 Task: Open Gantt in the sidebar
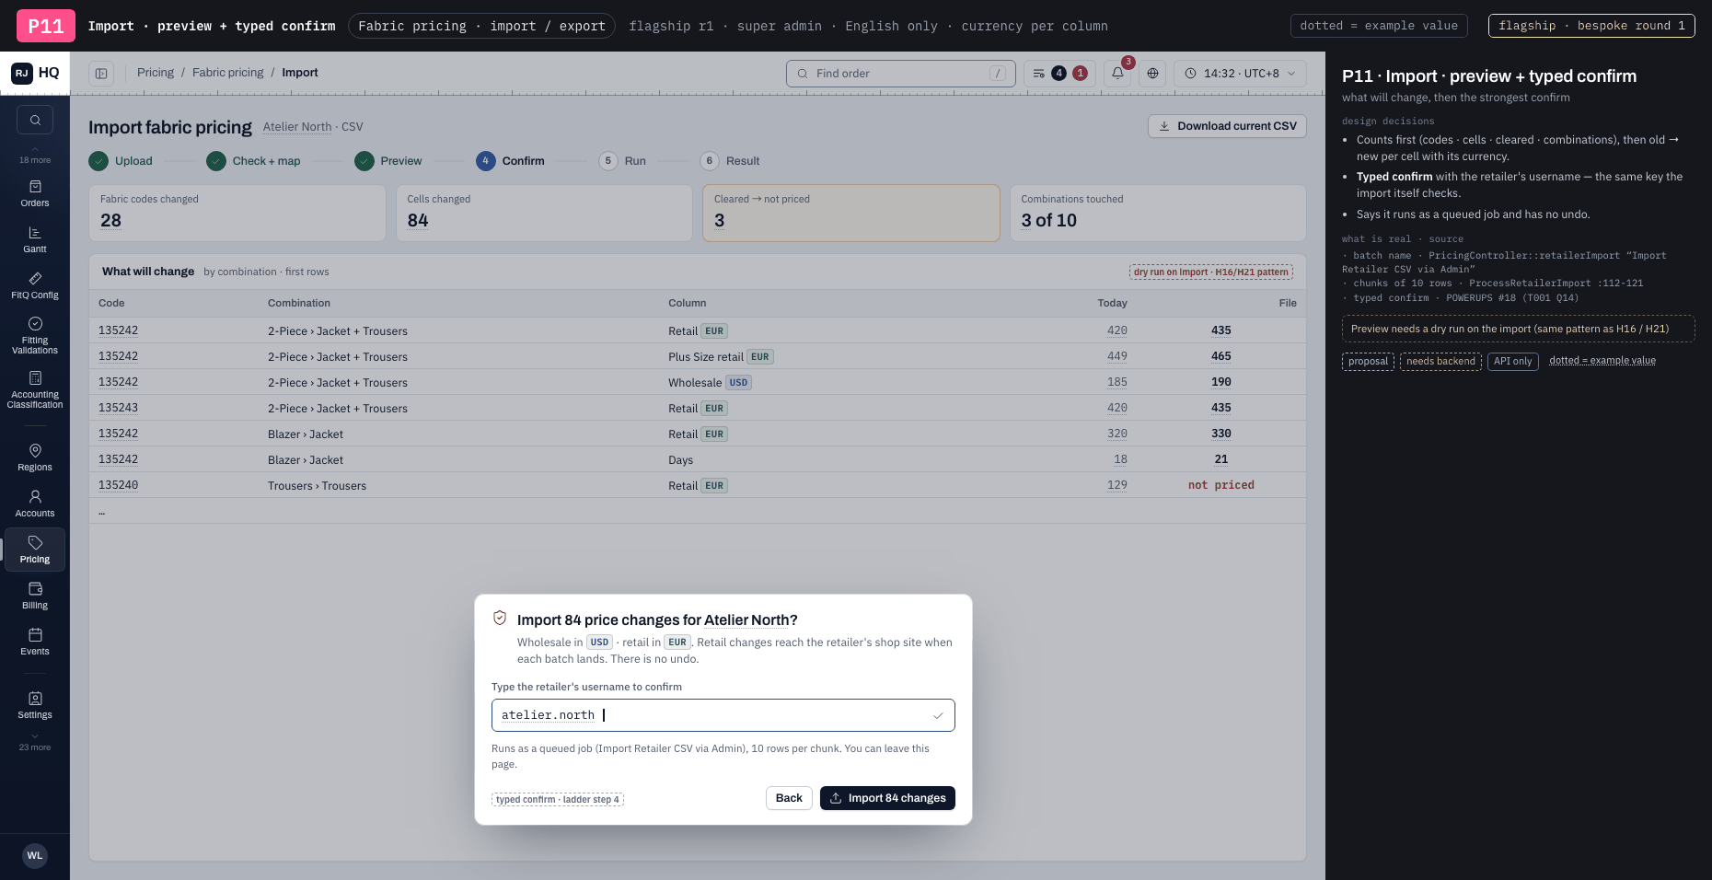click(x=35, y=239)
